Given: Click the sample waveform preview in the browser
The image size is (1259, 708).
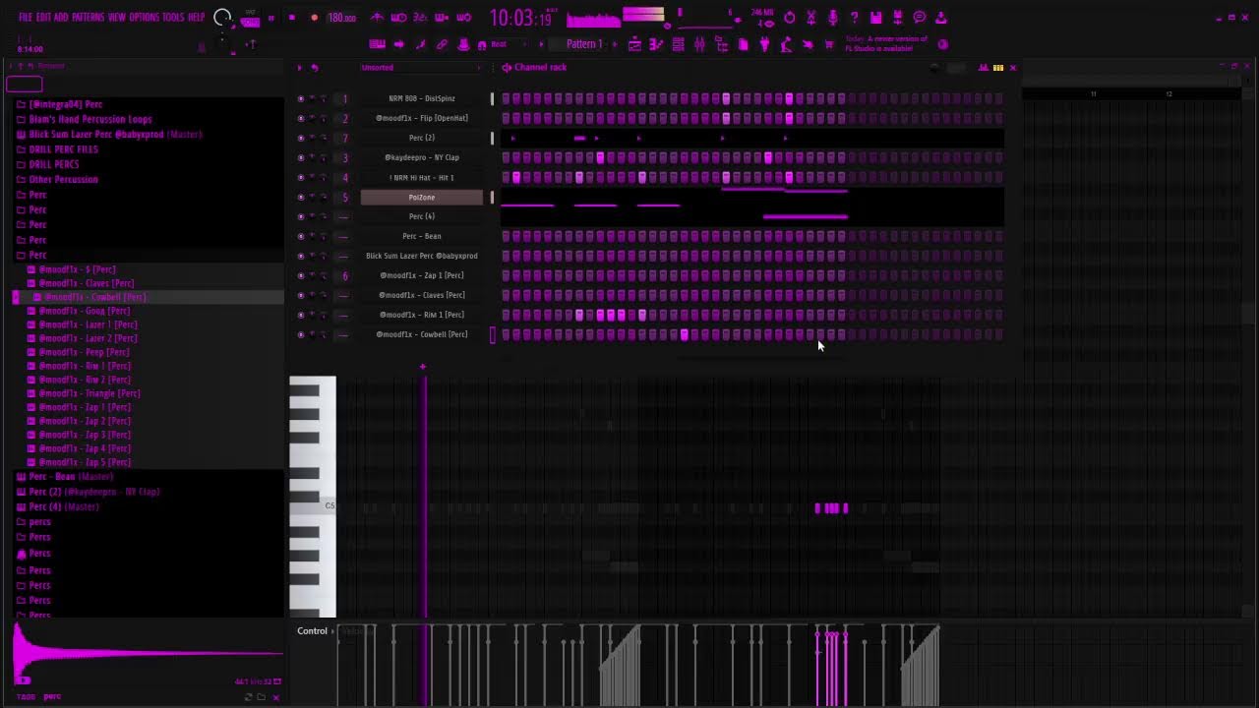Looking at the screenshot, I should pyautogui.click(x=148, y=653).
